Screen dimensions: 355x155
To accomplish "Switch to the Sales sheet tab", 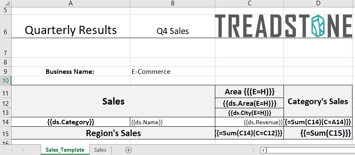I will pyautogui.click(x=100, y=150).
